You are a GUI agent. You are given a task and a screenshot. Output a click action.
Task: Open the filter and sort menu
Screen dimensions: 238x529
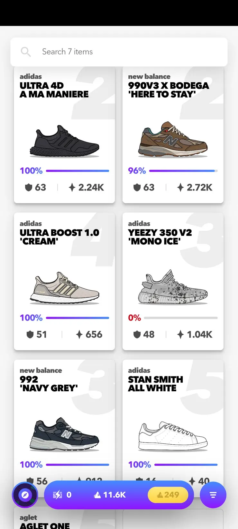[x=213, y=495]
